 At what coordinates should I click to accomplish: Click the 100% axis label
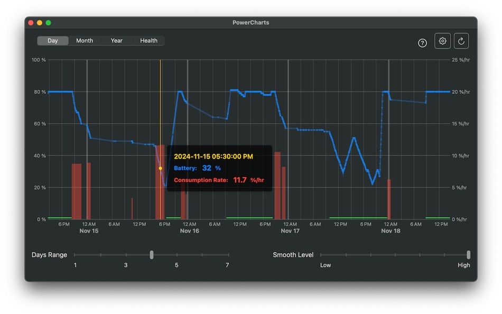click(39, 60)
